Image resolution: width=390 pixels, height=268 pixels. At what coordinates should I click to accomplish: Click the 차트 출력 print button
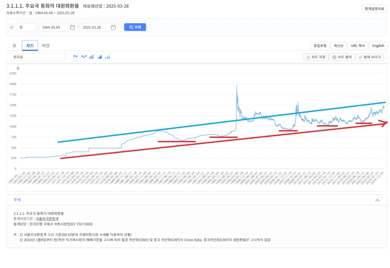tap(342, 57)
